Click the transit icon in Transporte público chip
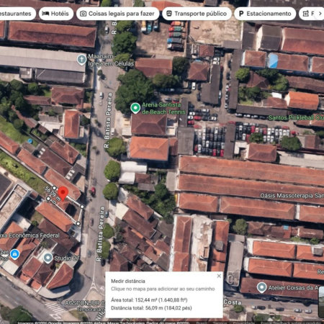This screenshot has width=324, height=324. [169, 14]
